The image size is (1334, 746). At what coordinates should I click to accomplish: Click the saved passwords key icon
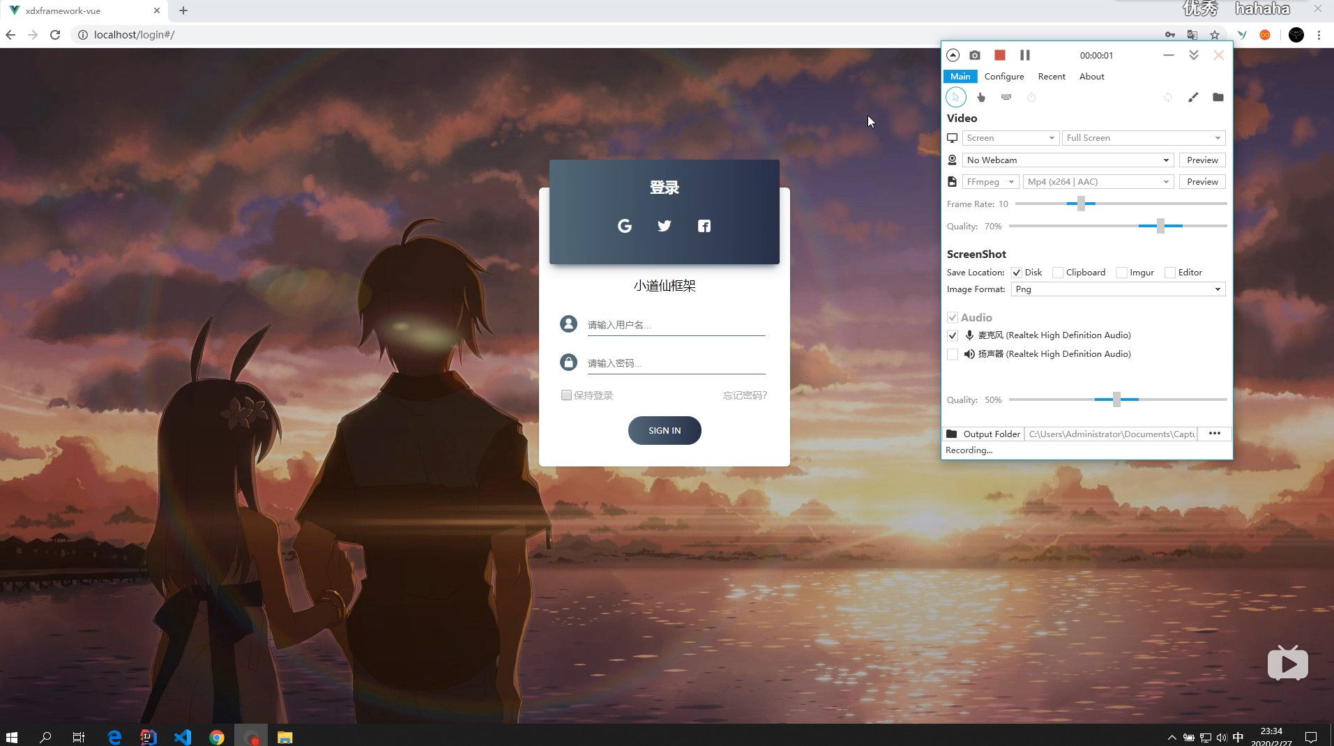pyautogui.click(x=1170, y=35)
